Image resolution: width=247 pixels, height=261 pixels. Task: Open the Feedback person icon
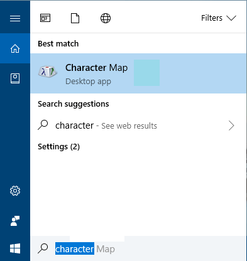(15, 221)
